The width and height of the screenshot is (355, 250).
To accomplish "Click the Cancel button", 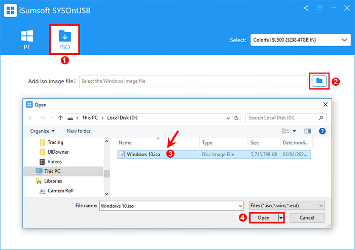I will point(307,218).
